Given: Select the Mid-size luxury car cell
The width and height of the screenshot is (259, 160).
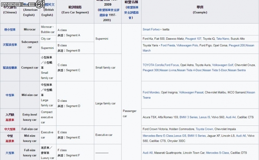Looking at the screenshot, I should tap(29, 138).
